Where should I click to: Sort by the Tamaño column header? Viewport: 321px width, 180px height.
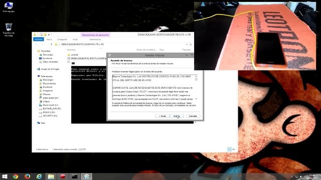pos(187,50)
